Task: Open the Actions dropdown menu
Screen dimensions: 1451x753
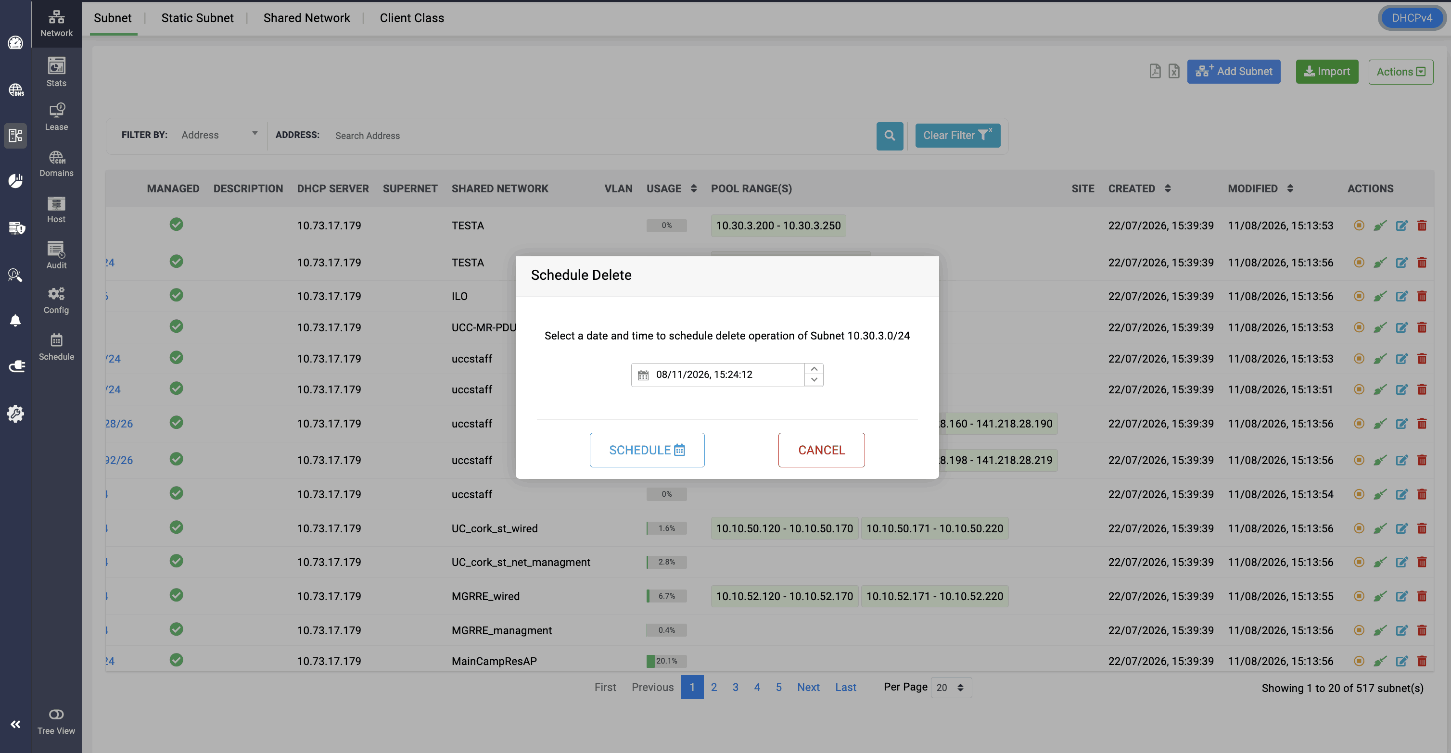Action: tap(1400, 72)
